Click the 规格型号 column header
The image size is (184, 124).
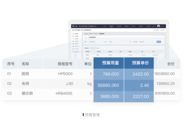[x=65, y=64]
